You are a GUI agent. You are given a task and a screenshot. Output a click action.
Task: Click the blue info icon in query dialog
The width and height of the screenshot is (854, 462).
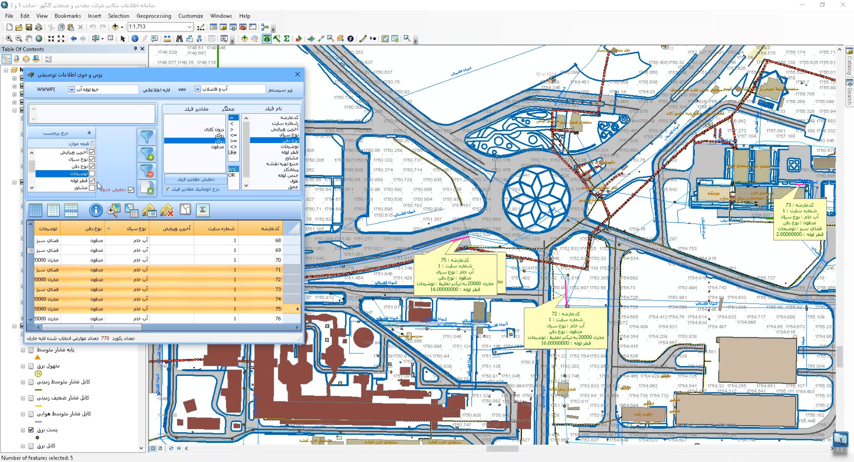click(x=96, y=210)
